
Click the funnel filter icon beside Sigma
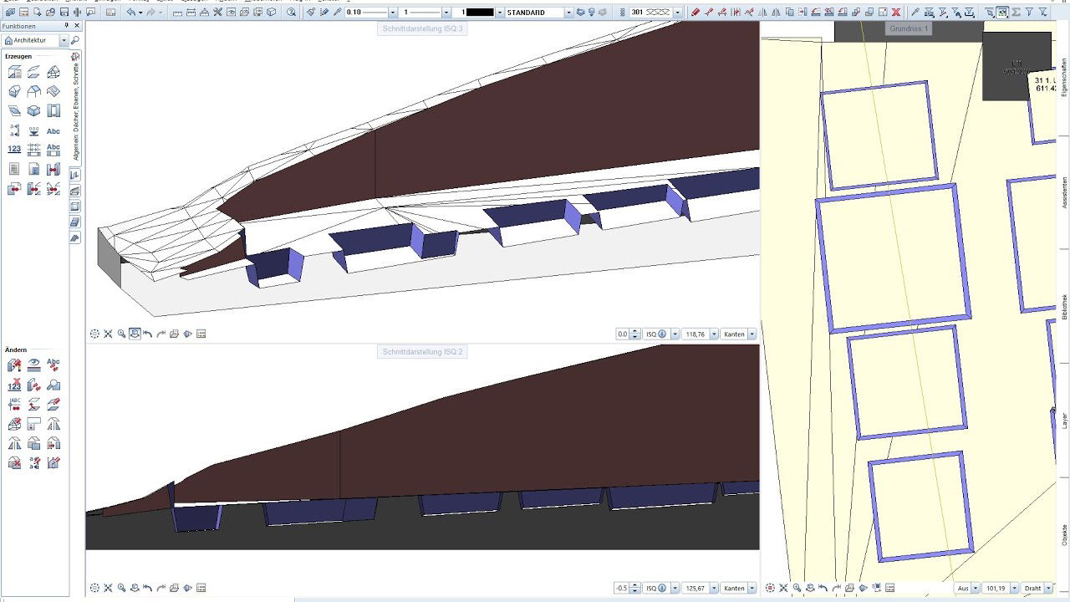[x=1030, y=13]
